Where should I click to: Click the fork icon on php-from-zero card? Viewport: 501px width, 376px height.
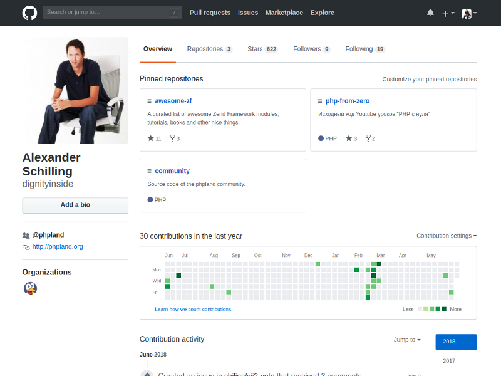click(368, 138)
